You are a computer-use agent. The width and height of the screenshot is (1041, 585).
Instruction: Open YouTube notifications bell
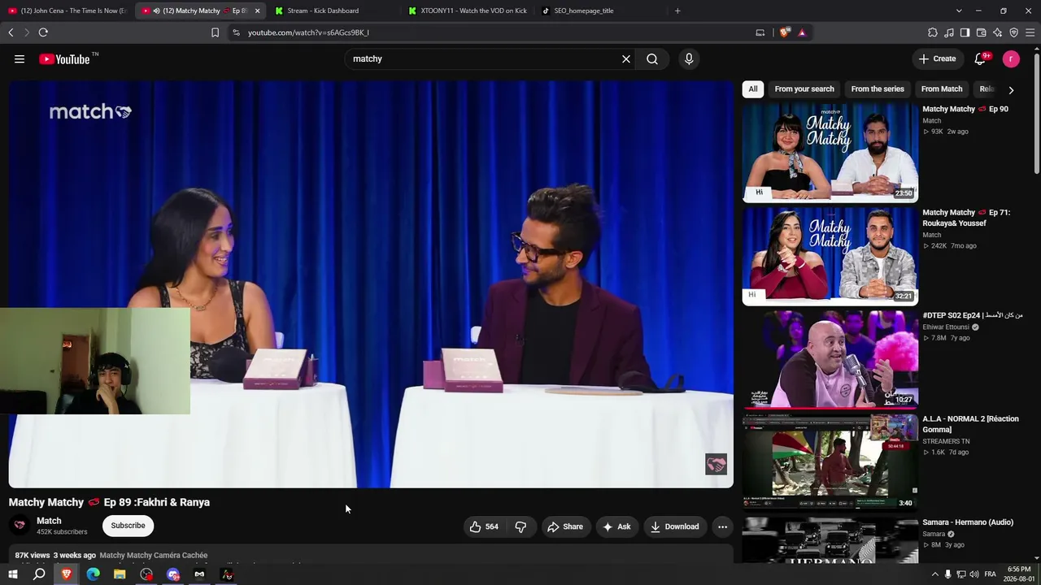click(x=980, y=58)
